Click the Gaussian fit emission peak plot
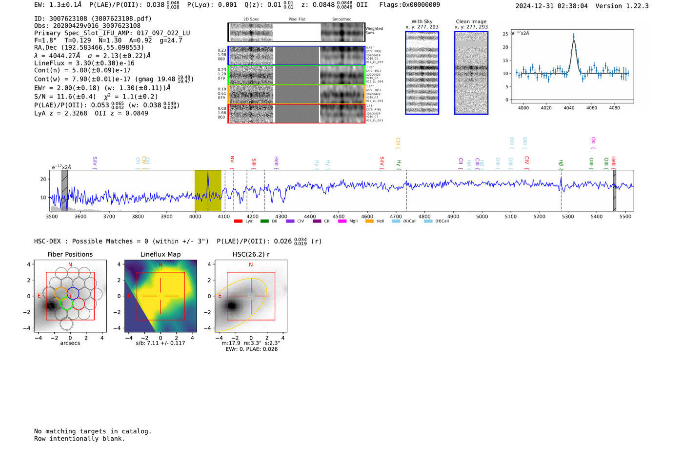The height and width of the screenshot is (465, 683). (572, 66)
